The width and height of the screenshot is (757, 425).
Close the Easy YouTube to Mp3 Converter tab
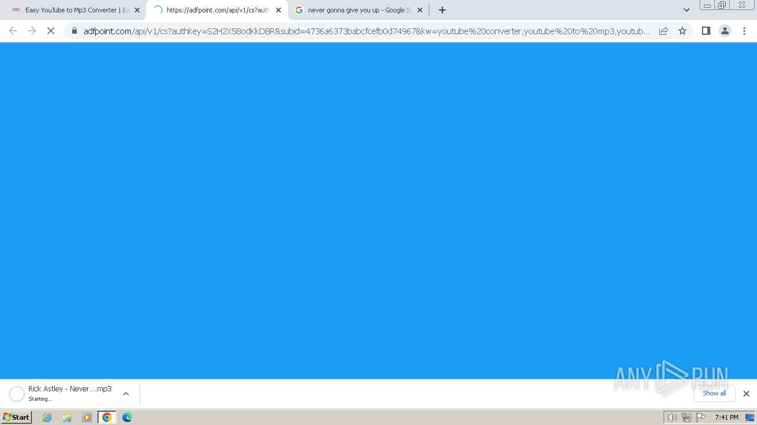[x=137, y=10]
